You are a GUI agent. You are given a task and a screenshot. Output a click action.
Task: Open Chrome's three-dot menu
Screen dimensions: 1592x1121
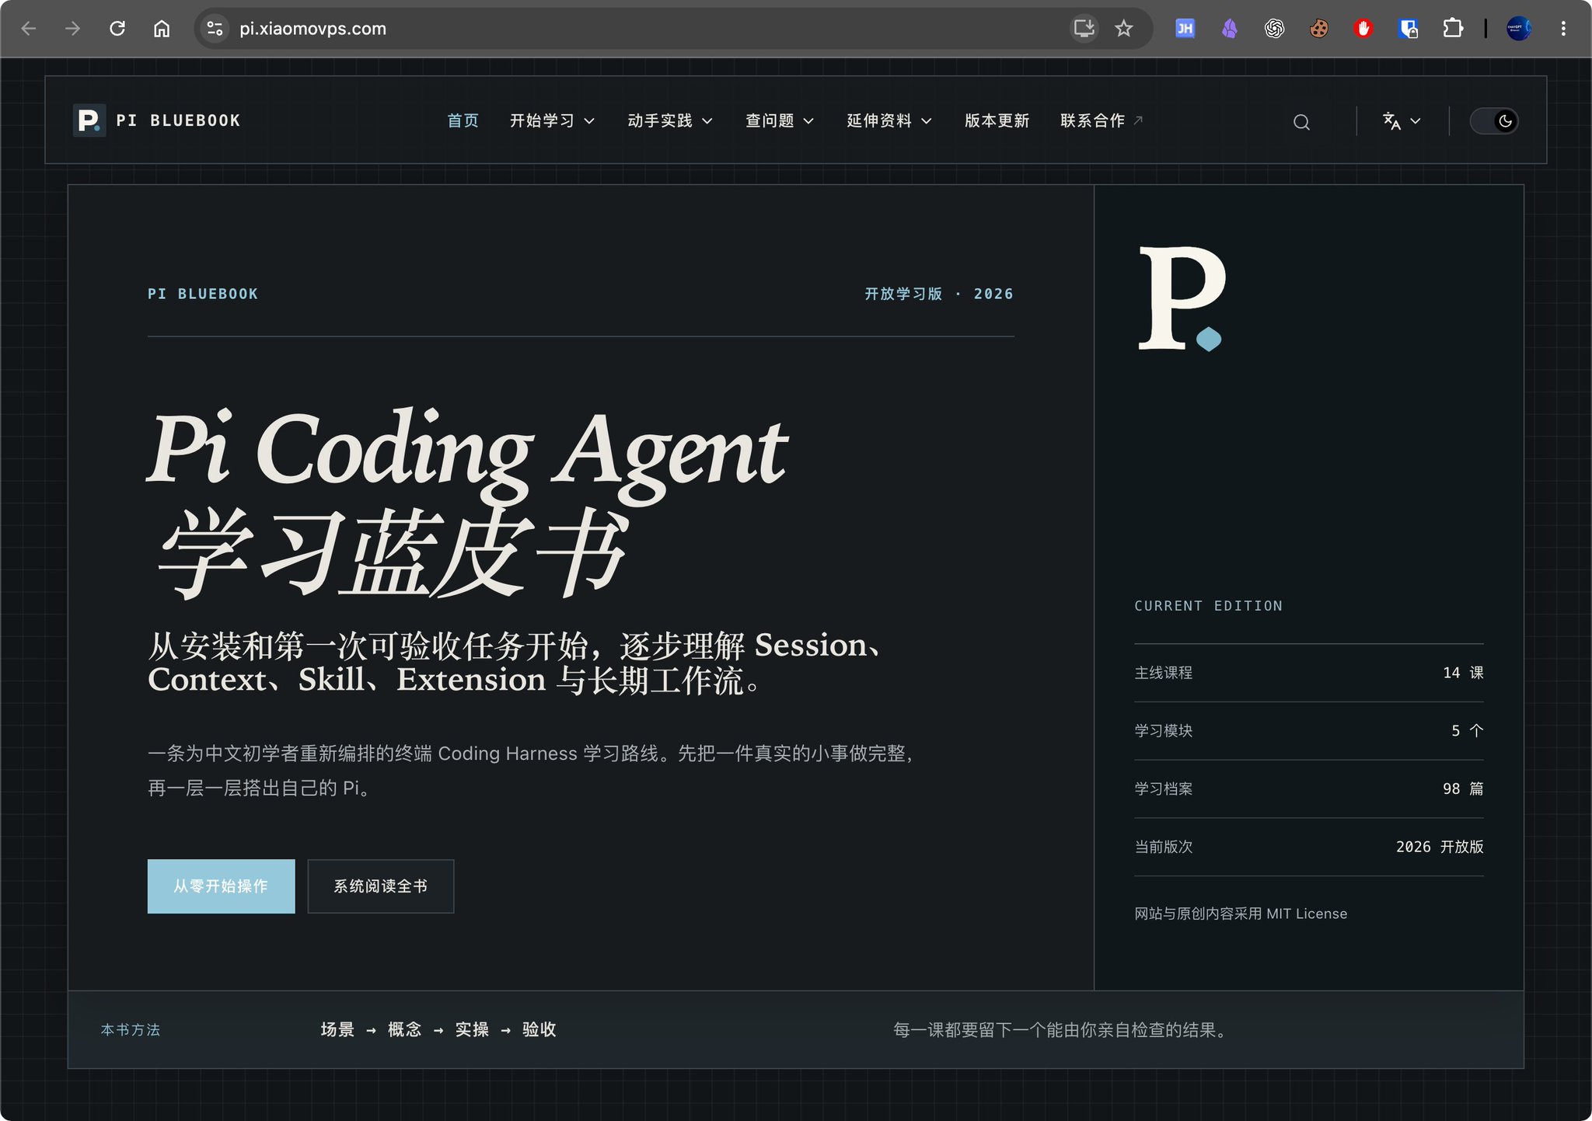click(x=1563, y=29)
